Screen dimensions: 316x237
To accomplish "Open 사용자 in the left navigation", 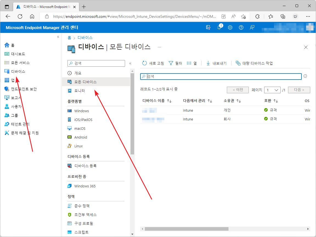I will [13, 106].
